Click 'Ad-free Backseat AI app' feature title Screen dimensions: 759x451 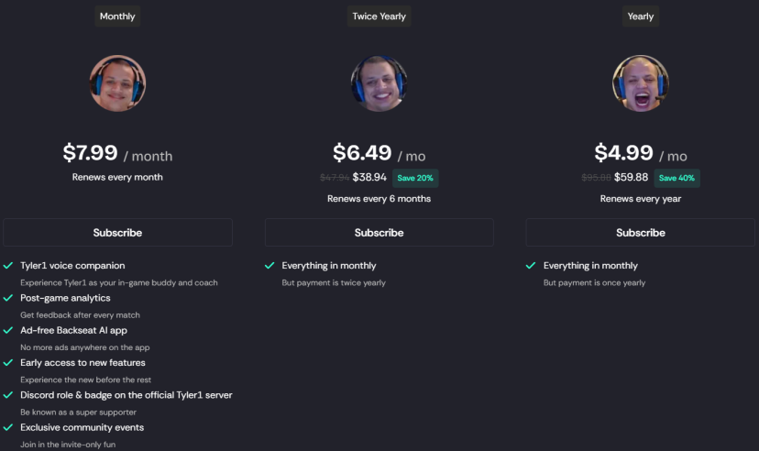73,331
